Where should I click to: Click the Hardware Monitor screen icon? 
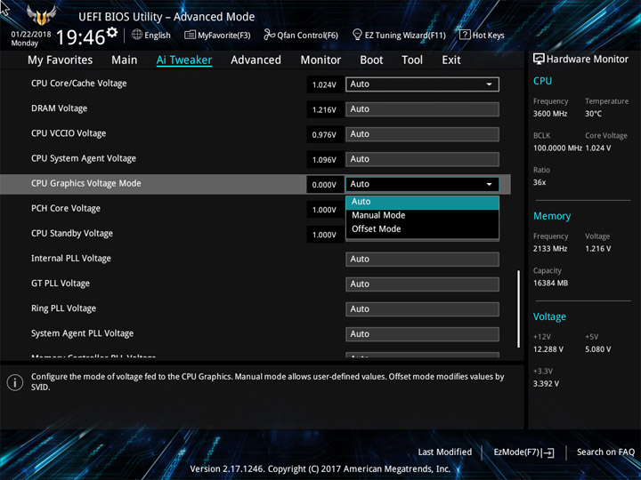[x=539, y=60]
